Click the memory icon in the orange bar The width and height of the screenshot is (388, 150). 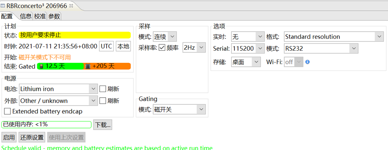coord(88,66)
